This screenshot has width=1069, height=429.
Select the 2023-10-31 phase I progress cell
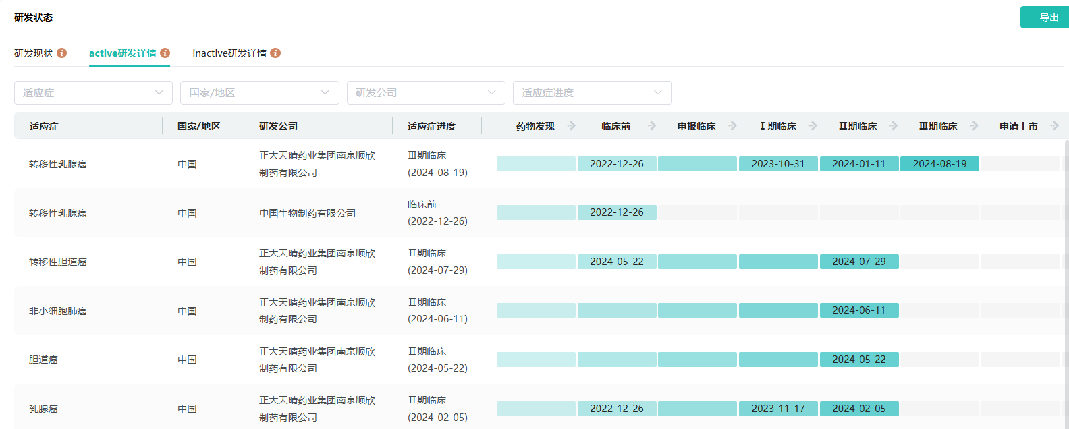(x=778, y=164)
